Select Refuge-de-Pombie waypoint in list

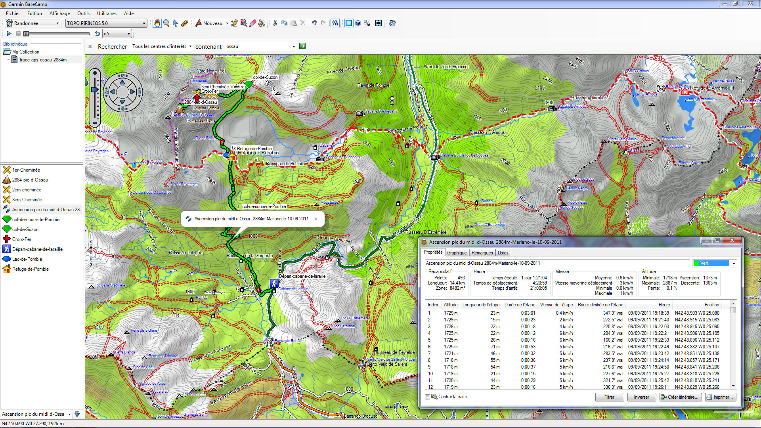pyautogui.click(x=31, y=269)
